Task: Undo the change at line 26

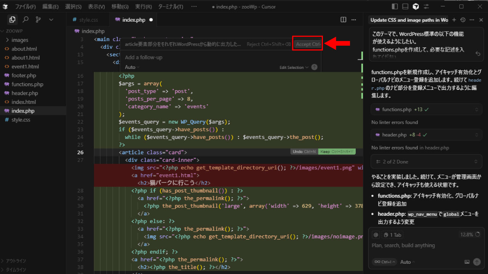Action: [x=304, y=151]
